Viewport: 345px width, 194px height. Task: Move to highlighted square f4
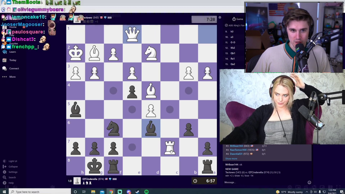pos(113,91)
